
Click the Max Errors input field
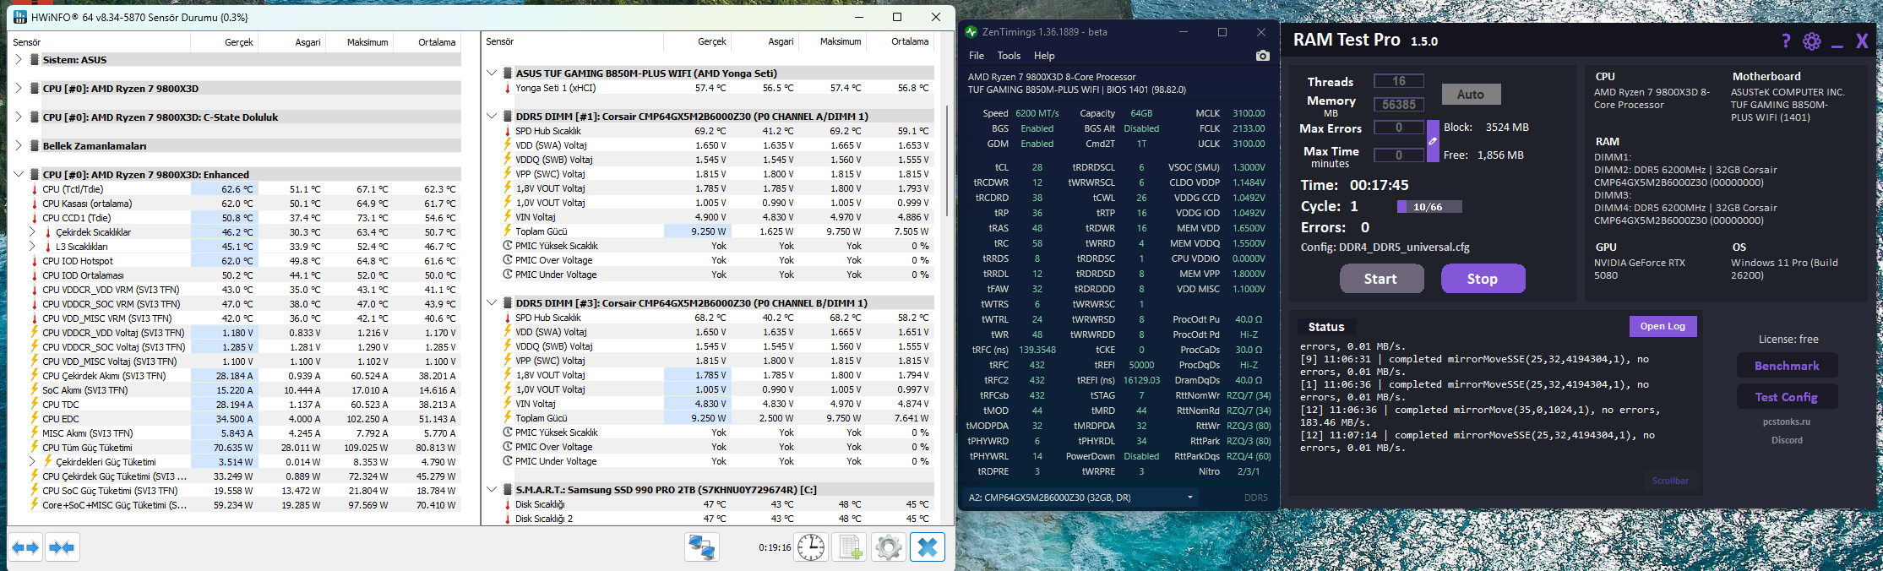coord(1398,128)
